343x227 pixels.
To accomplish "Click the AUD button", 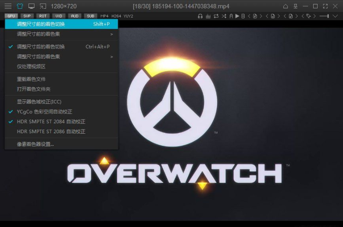I will pos(75,16).
